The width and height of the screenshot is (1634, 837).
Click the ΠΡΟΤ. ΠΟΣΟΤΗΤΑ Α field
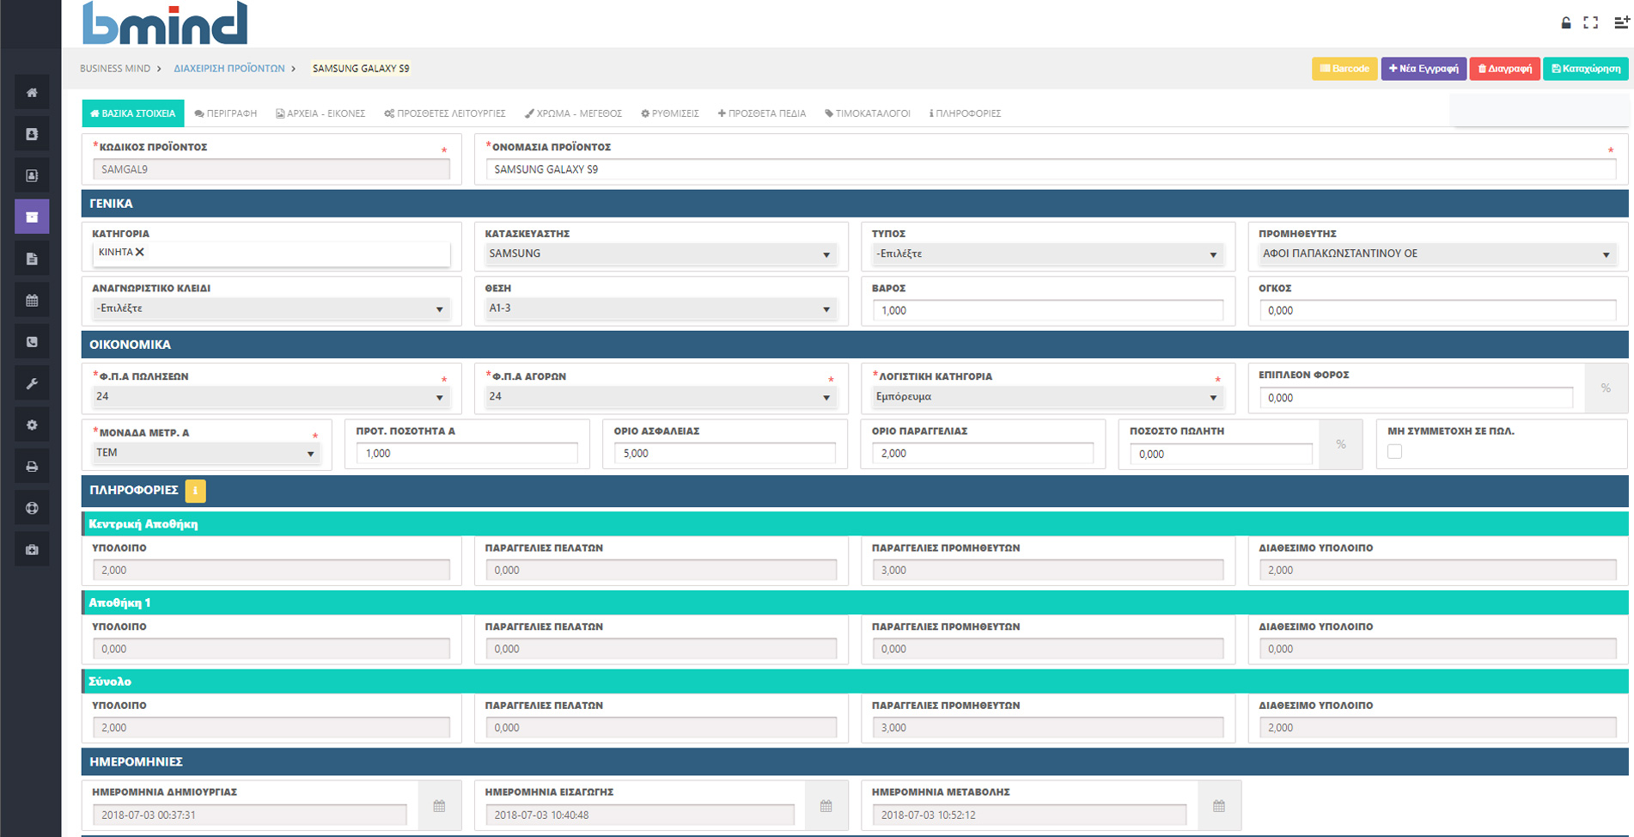click(467, 453)
